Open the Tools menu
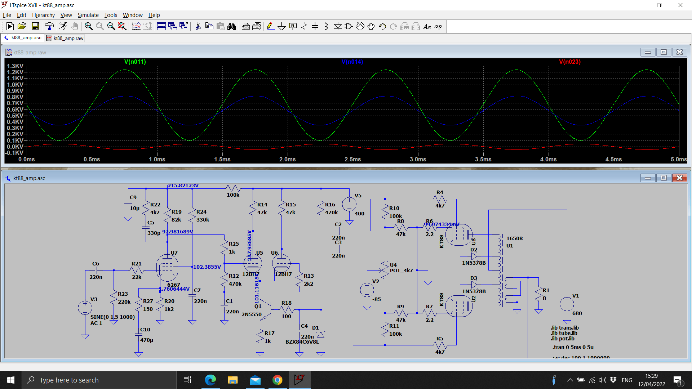Screen dimensions: 692x389 (x=111, y=15)
